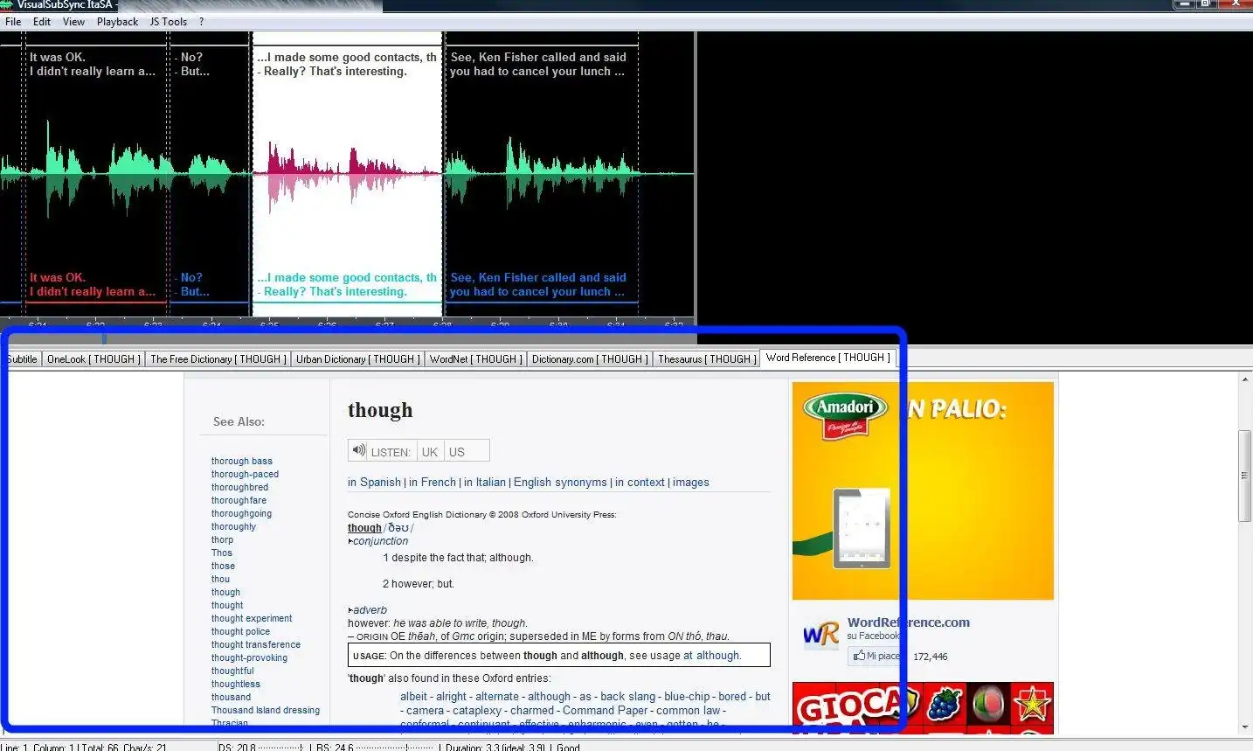Click the waveform horizontal scrollbar
Screen dimensions: 1253x751
click(348, 337)
